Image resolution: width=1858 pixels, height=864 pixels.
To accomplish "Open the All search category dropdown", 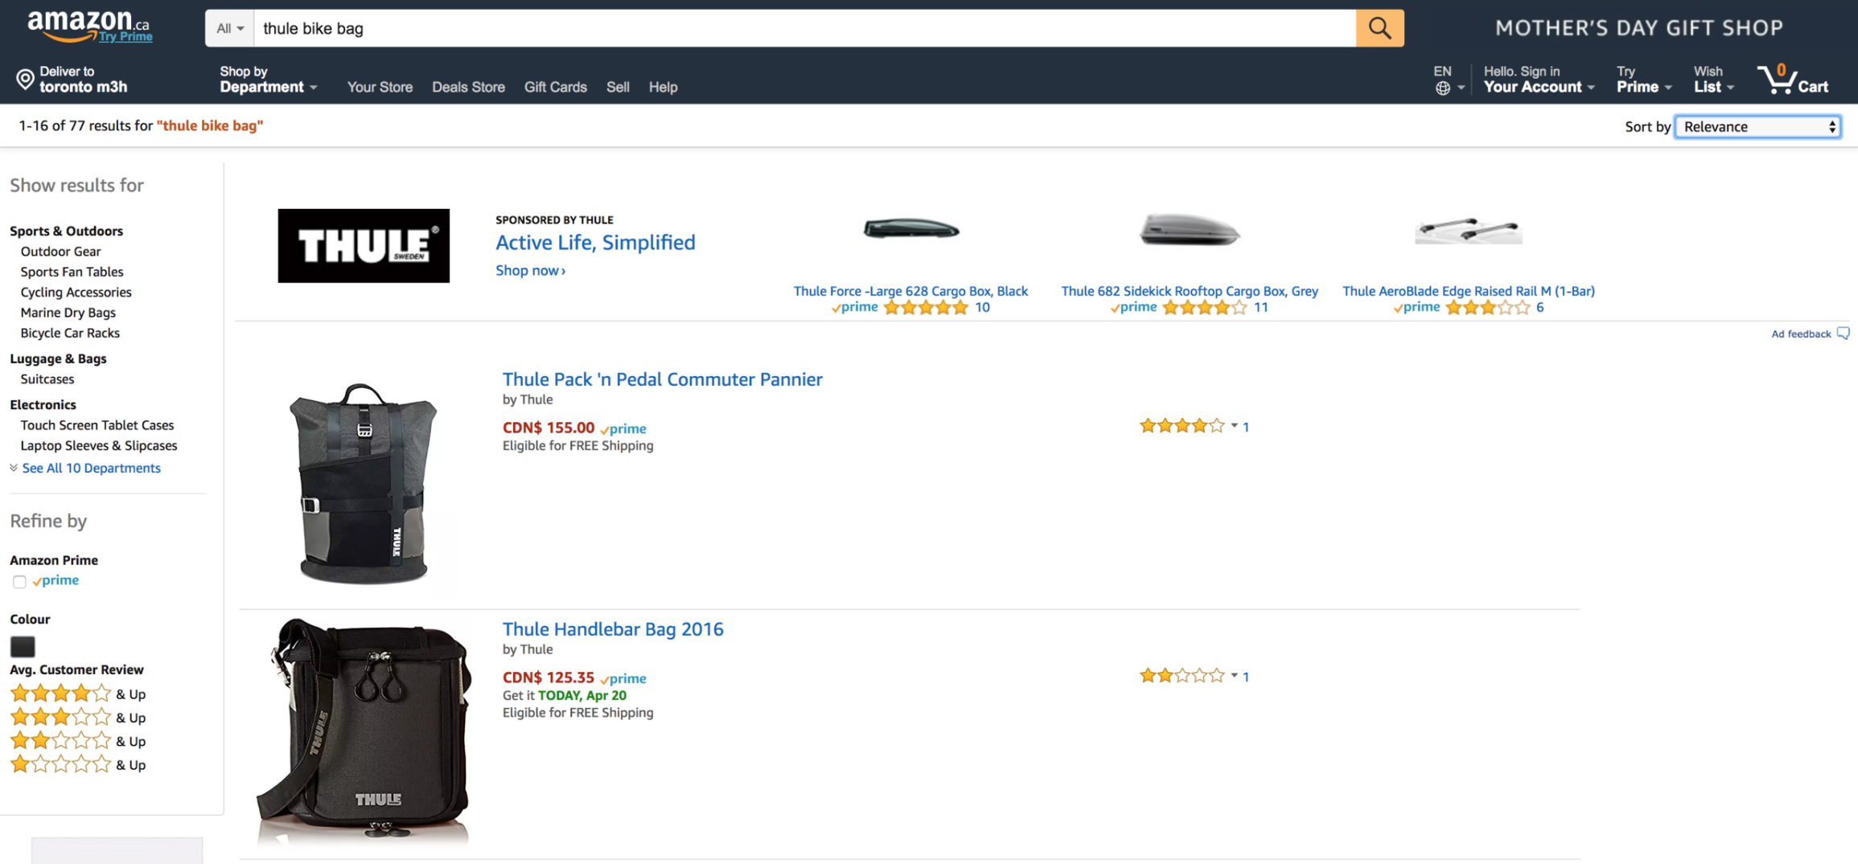I will pos(230,28).
